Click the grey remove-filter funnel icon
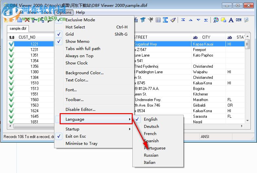This screenshot has width=257, height=173. point(150,20)
